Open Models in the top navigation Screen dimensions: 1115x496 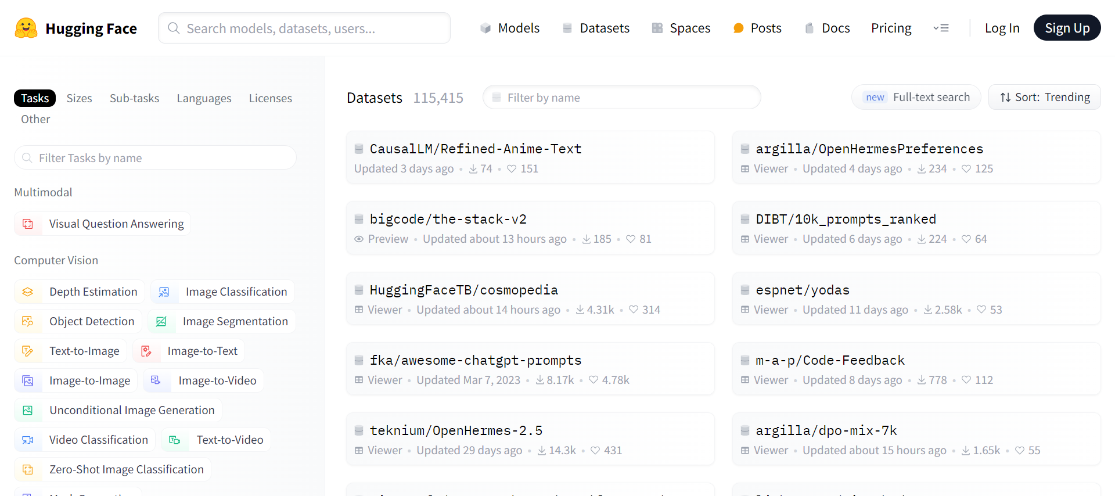click(510, 28)
